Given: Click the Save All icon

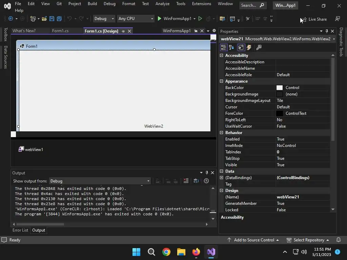Looking at the screenshot, I should 59,19.
